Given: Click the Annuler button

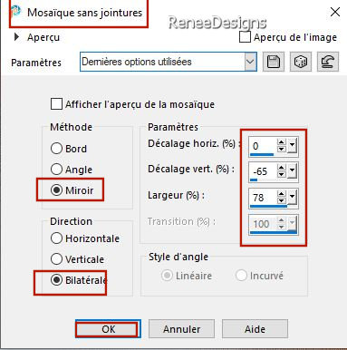Looking at the screenshot, I should coord(181,329).
